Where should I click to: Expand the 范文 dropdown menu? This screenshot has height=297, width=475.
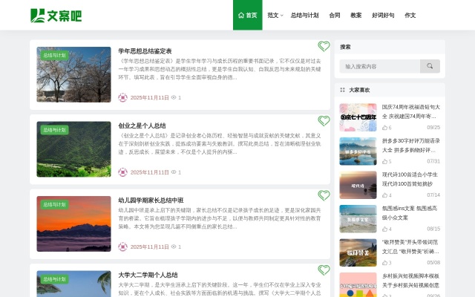(x=275, y=15)
